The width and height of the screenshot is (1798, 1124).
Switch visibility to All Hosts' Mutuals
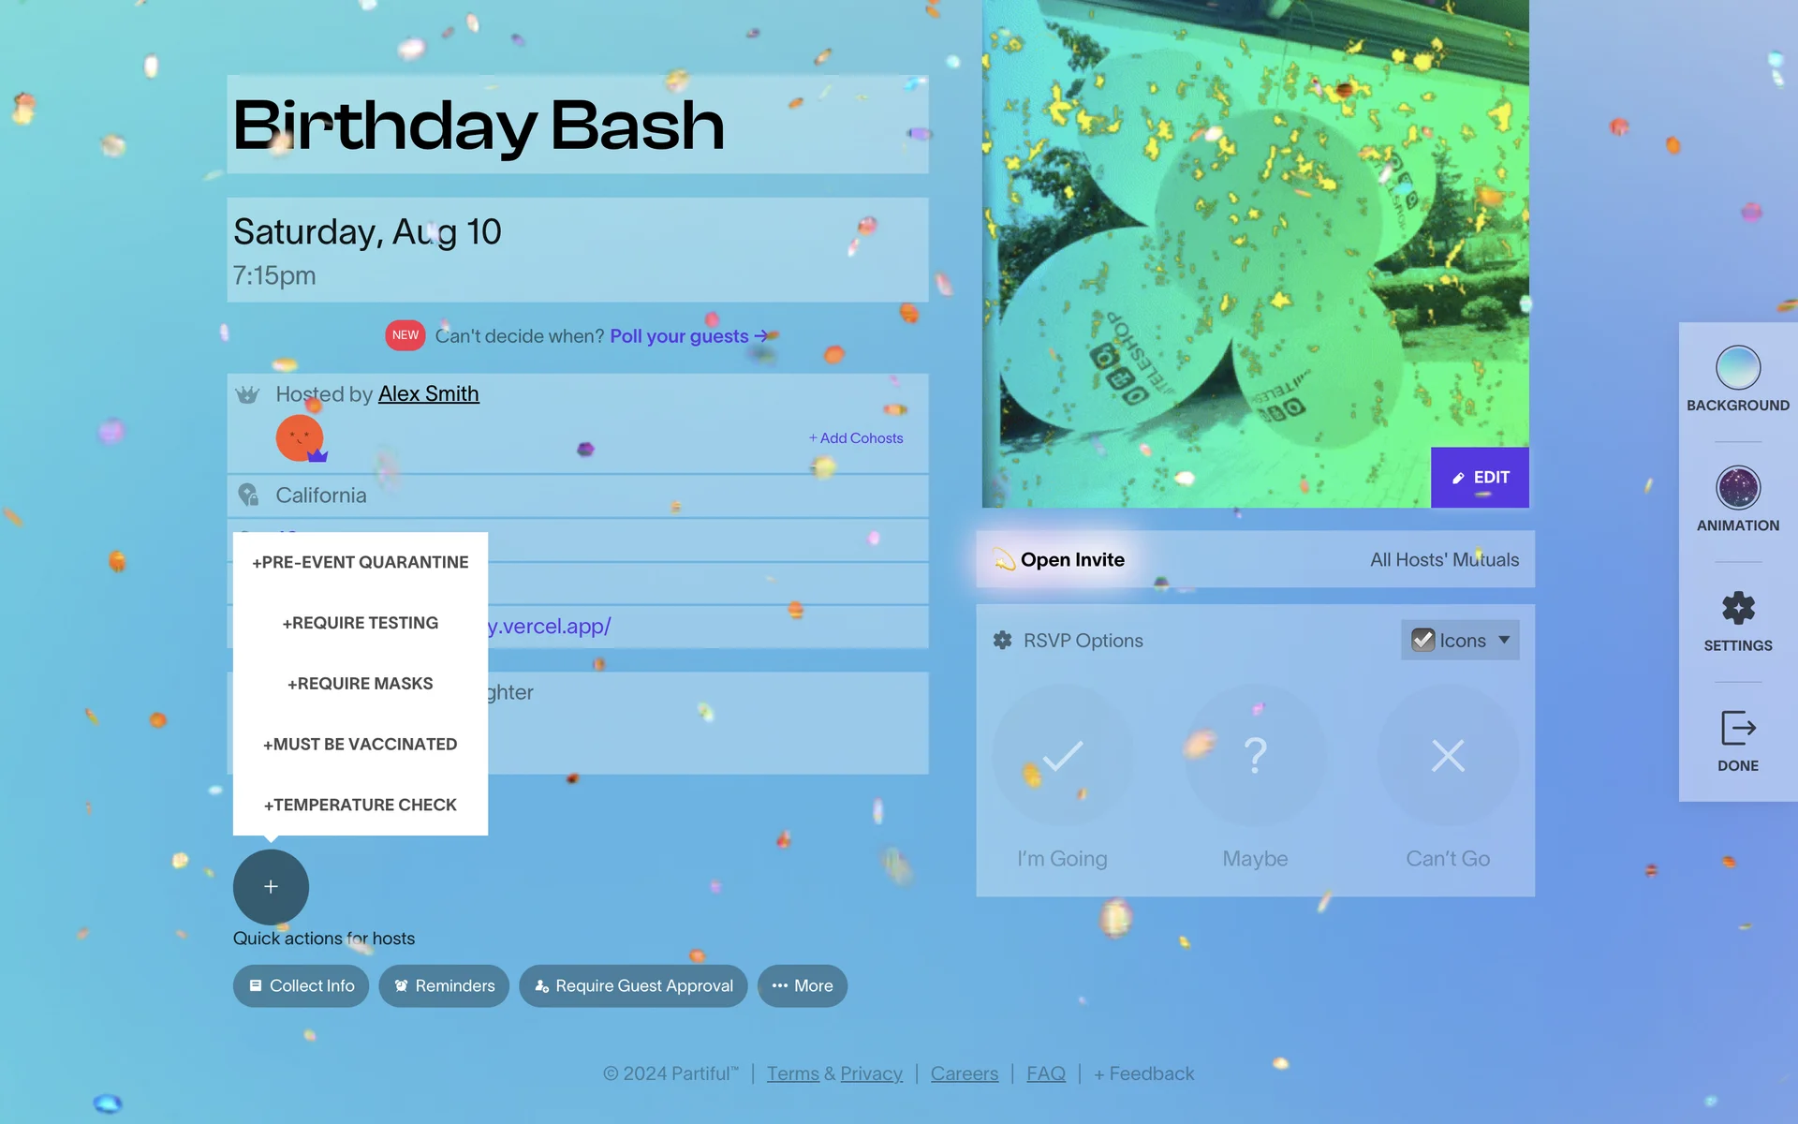(1443, 560)
